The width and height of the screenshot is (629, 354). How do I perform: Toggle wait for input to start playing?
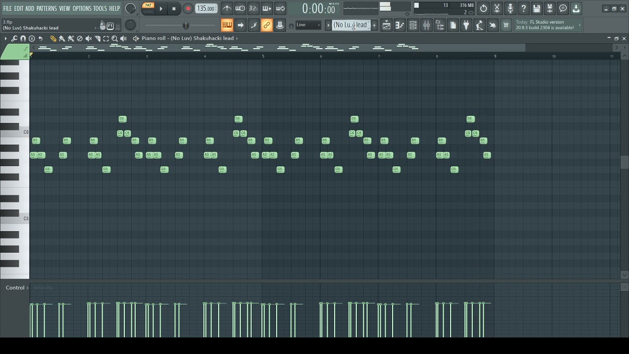tap(240, 8)
